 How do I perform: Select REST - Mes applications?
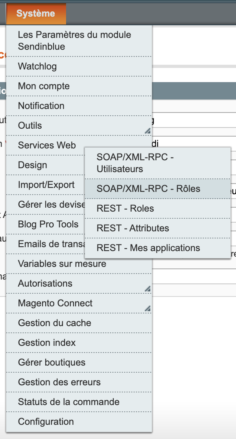pos(148,248)
